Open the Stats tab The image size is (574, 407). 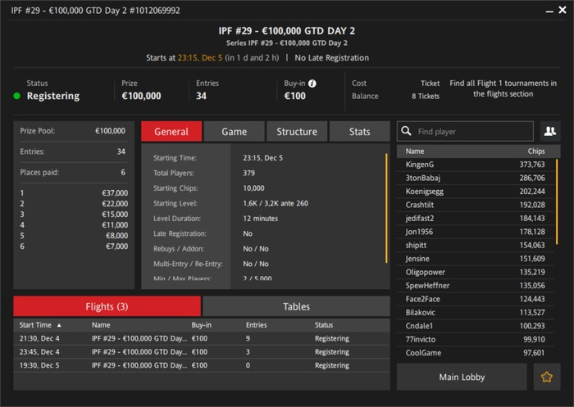click(x=359, y=131)
